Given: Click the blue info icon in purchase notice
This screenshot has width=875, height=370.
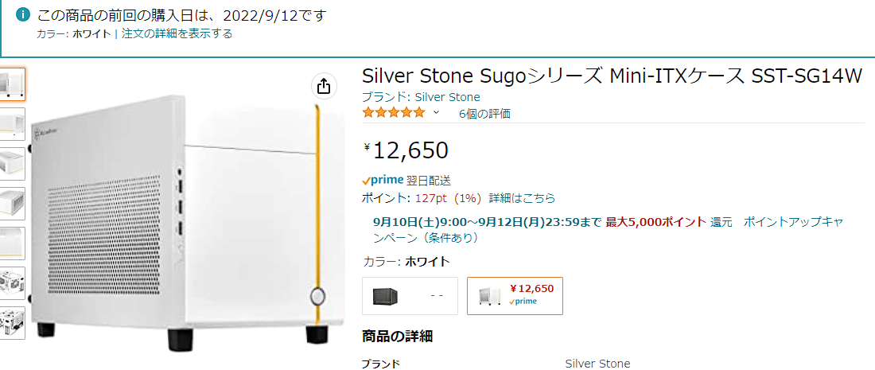Looking at the screenshot, I should pyautogui.click(x=23, y=15).
